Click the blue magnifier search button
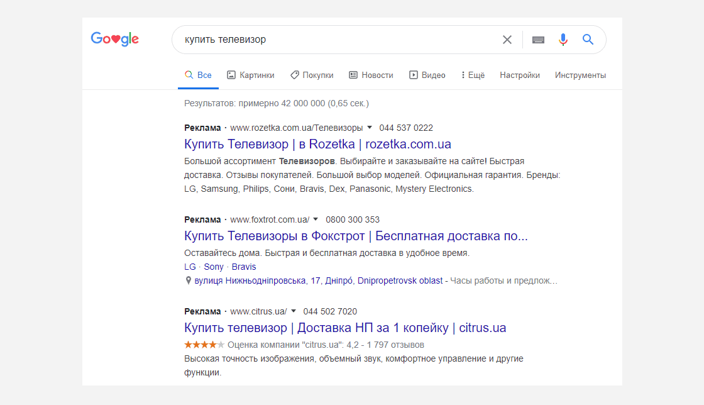 coord(588,40)
